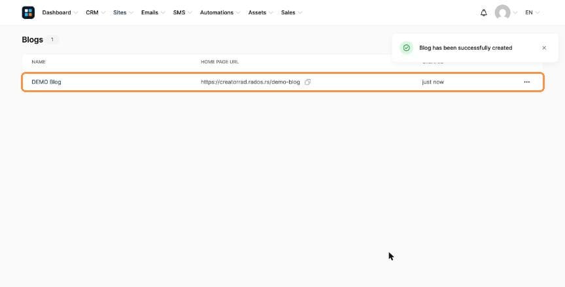Click the HOME PAGE URL column header
Viewport: 565px width, 287px height.
tap(220, 62)
